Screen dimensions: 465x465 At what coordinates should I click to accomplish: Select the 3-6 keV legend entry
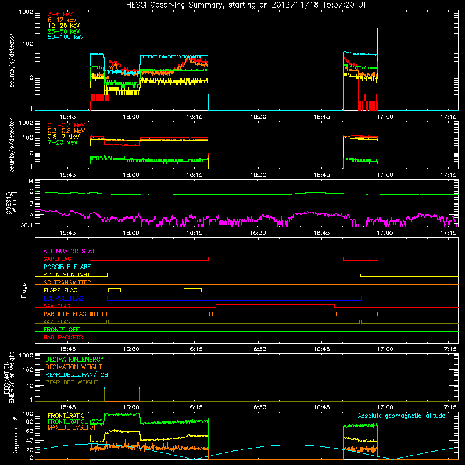coord(60,14)
